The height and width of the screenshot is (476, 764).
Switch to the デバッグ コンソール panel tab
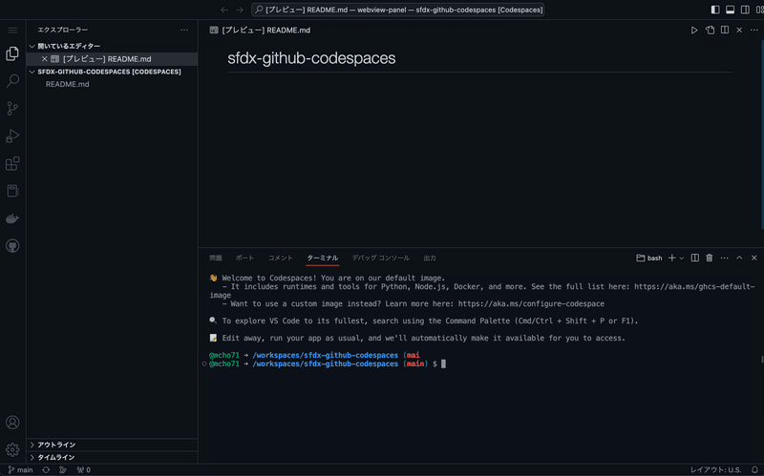[380, 258]
